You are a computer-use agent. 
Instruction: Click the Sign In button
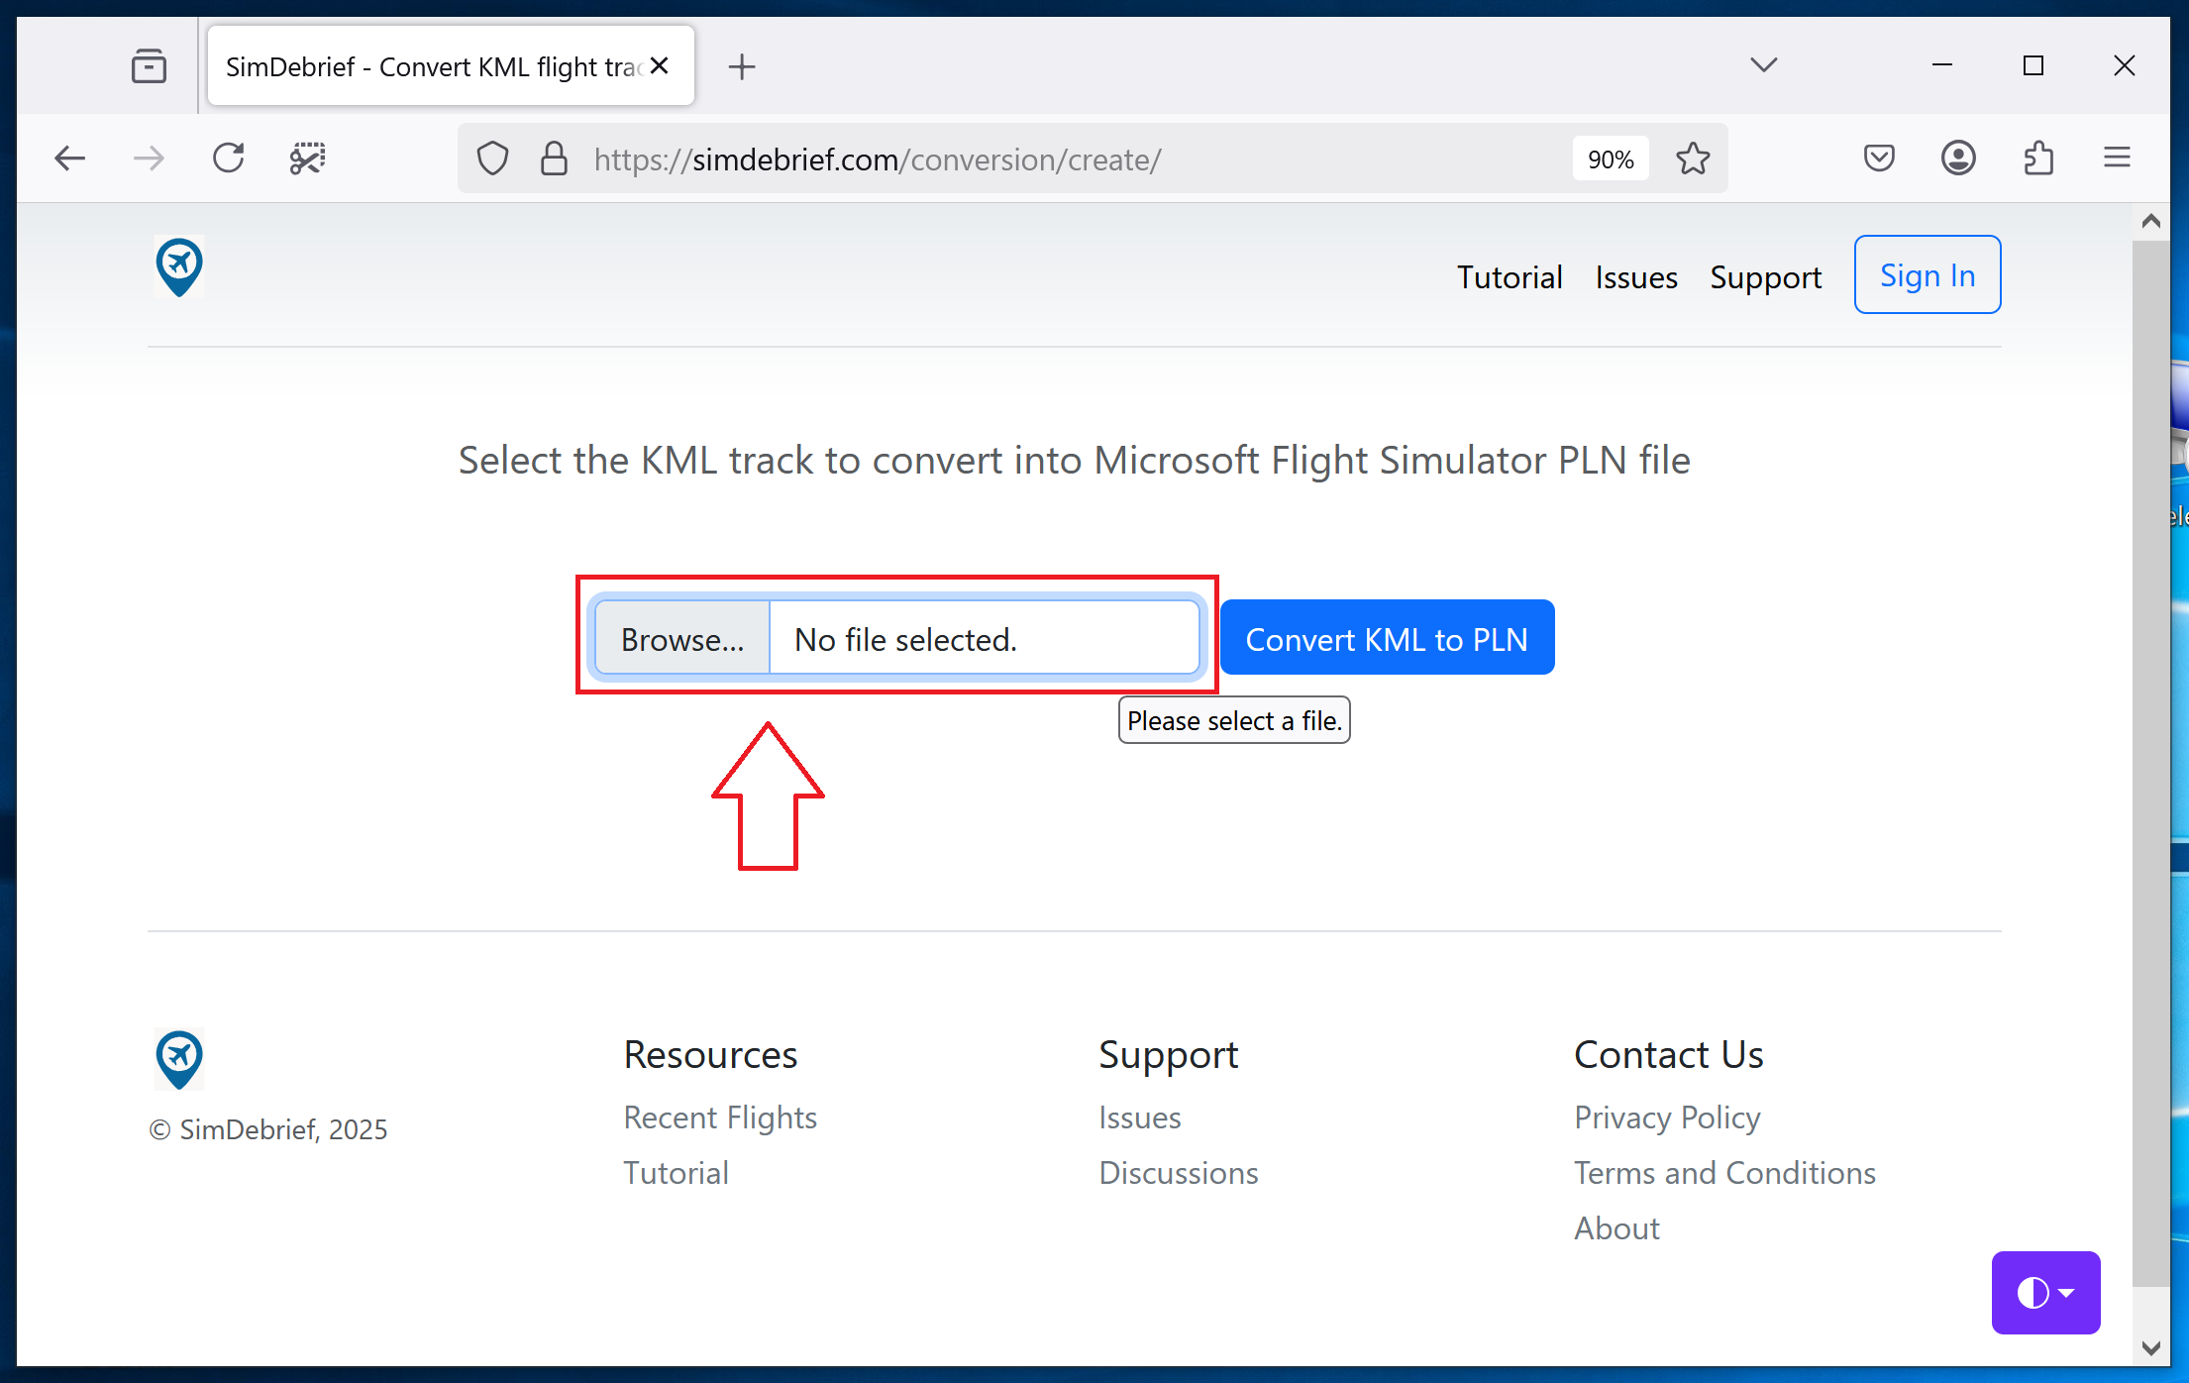1928,274
